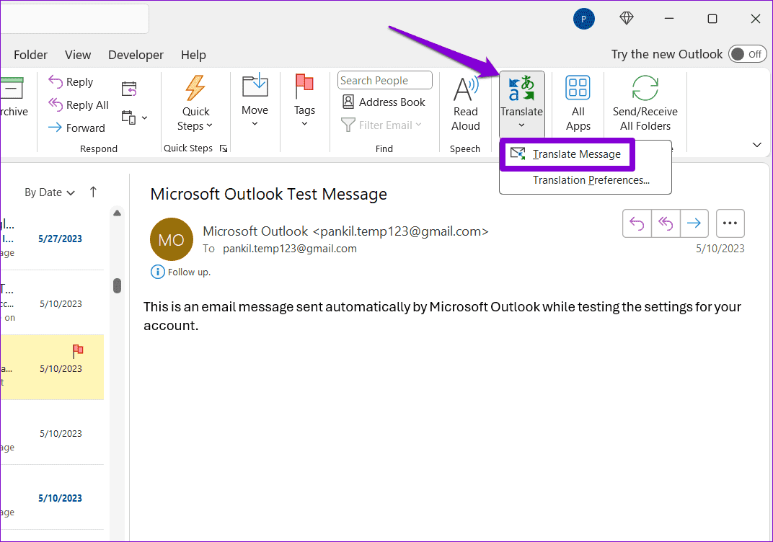Image resolution: width=773 pixels, height=542 pixels.
Task: Open the All Apps button
Action: (x=578, y=104)
